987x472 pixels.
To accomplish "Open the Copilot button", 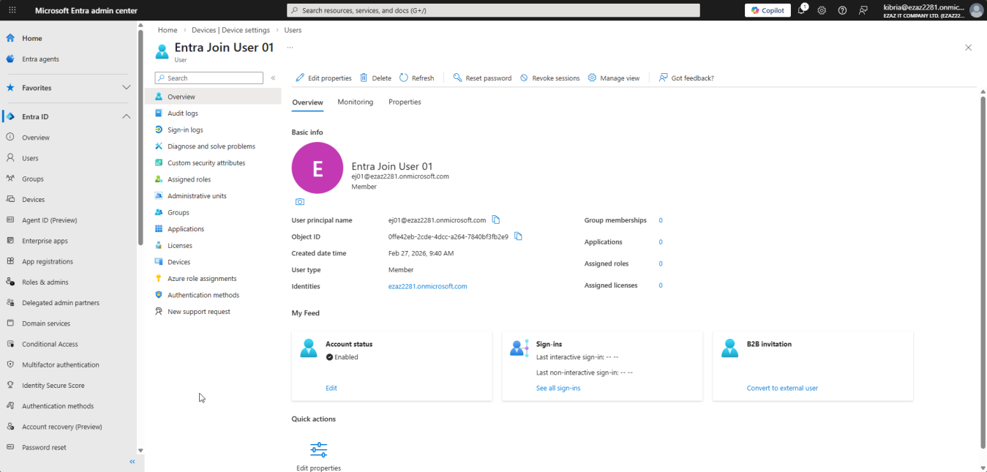I will click(768, 10).
